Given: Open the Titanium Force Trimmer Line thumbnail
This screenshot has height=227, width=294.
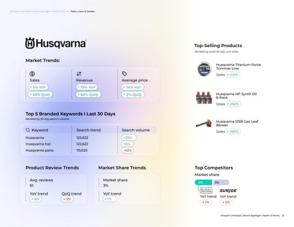Looking at the screenshot, I should 205,69.
